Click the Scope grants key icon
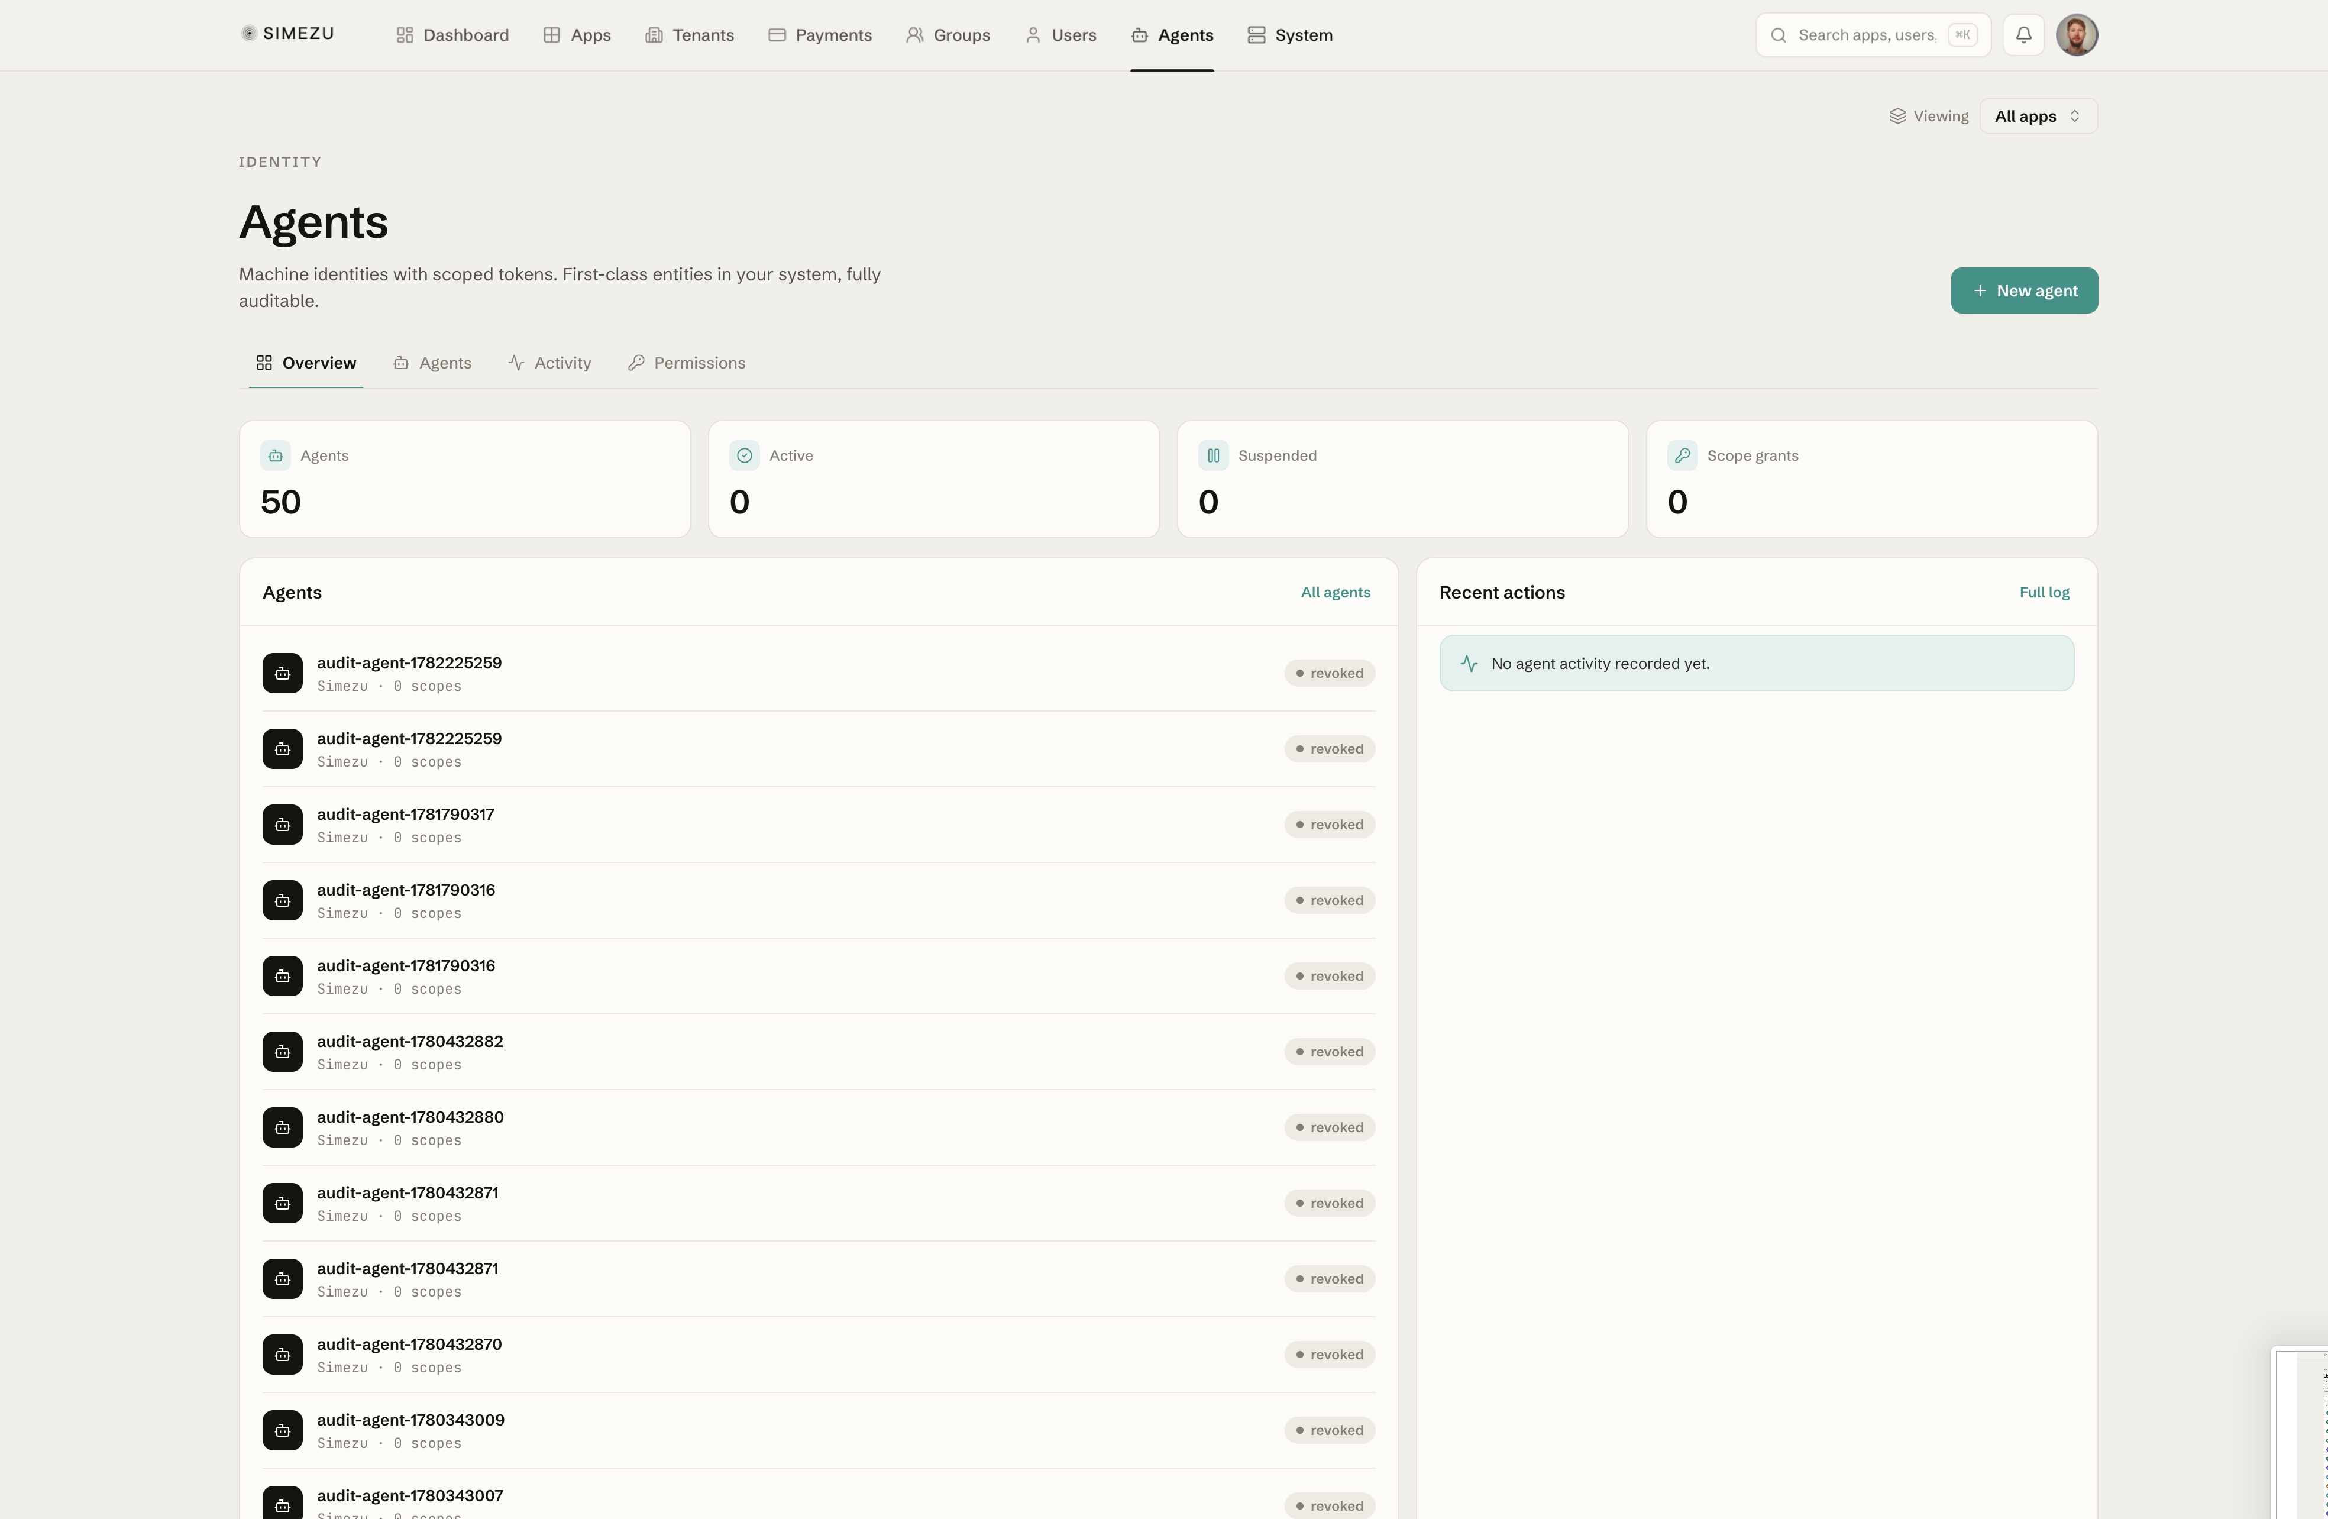 click(x=1683, y=456)
